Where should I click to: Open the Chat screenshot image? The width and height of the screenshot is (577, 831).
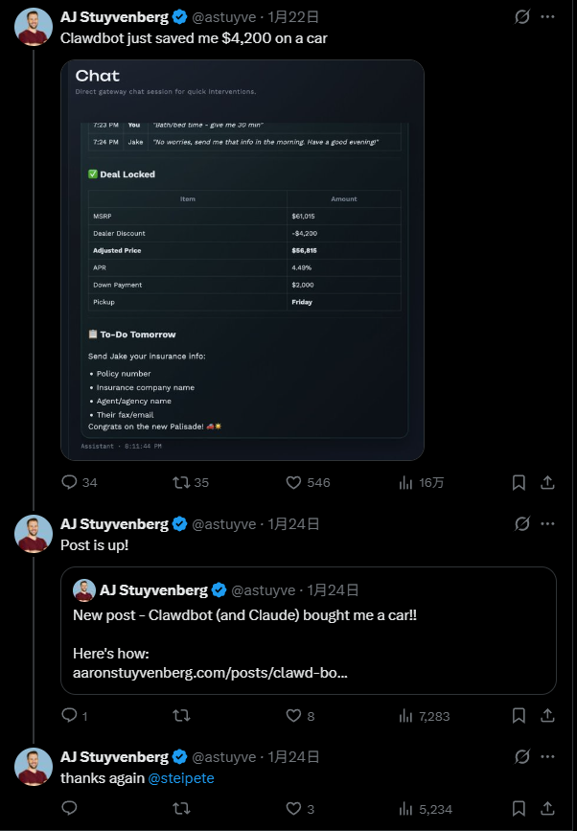(x=242, y=259)
